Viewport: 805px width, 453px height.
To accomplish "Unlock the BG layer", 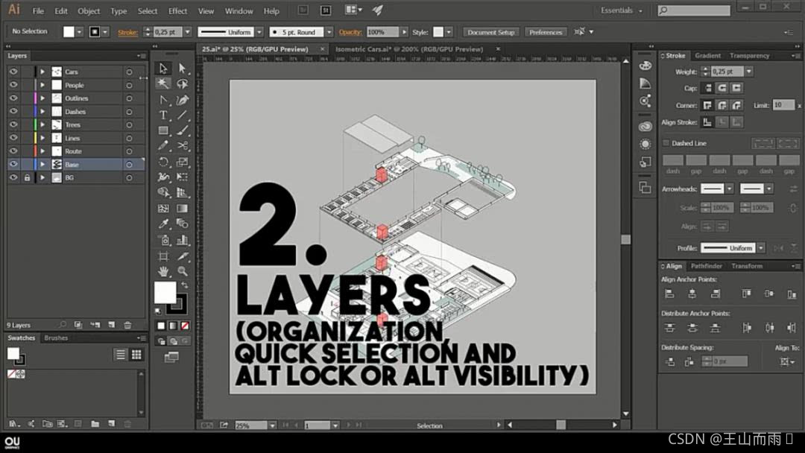I will (x=28, y=177).
